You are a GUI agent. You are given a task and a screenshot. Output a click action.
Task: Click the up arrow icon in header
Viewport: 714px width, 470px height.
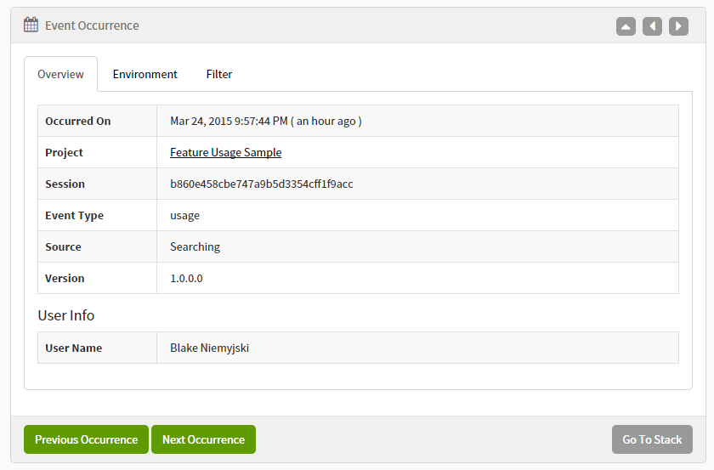626,26
